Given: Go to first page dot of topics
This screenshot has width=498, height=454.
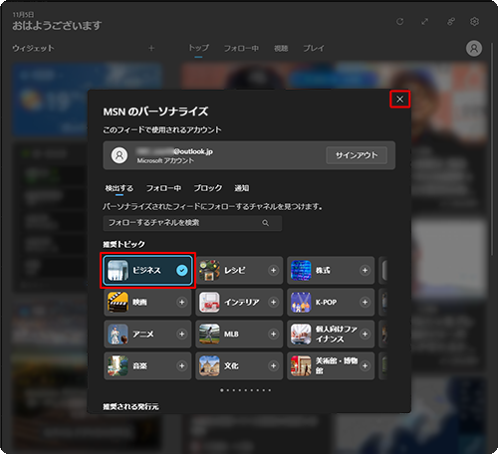Looking at the screenshot, I should pos(222,390).
